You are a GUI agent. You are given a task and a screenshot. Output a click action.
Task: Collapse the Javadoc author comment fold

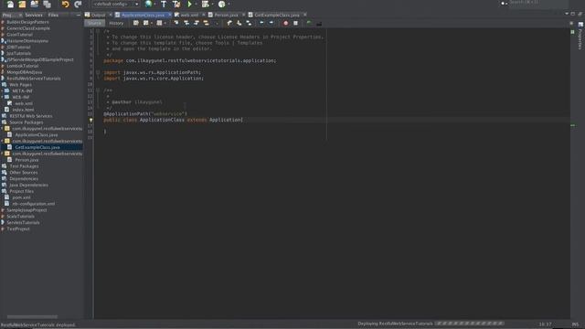pos(98,90)
